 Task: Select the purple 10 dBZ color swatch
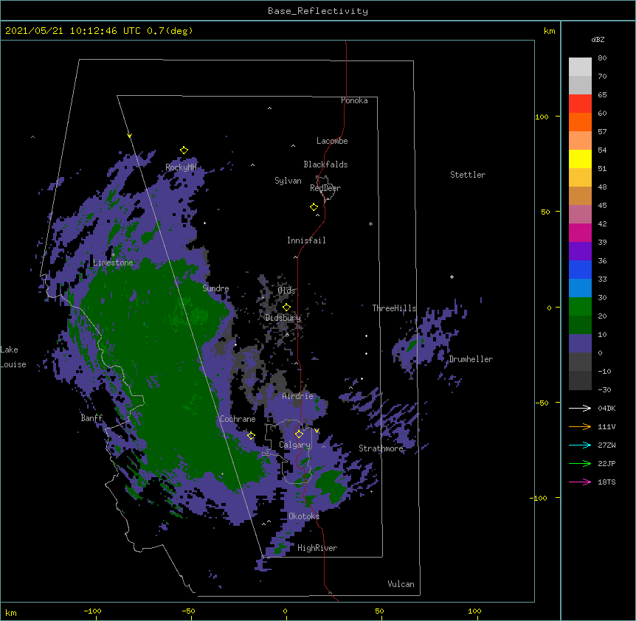(580, 344)
